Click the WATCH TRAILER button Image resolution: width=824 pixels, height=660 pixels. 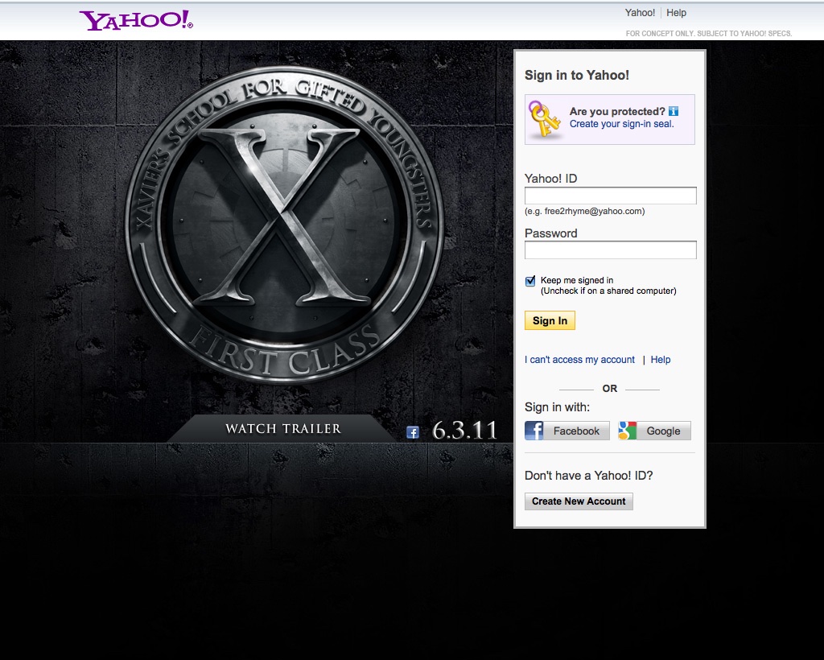(x=283, y=429)
